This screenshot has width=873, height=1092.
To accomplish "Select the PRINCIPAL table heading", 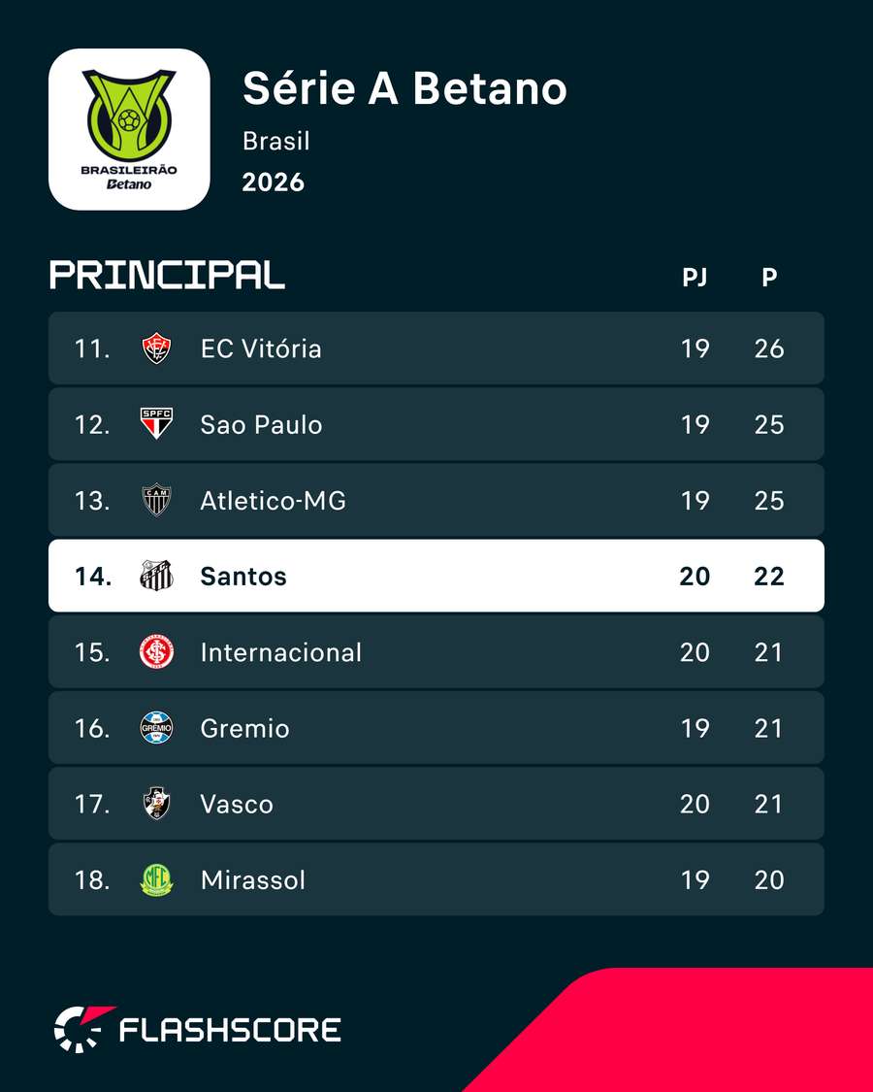I will click(x=167, y=275).
